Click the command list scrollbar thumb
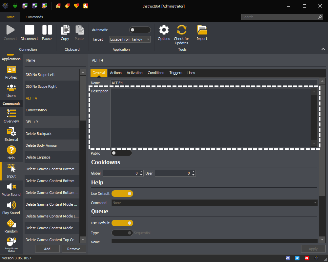Image resolution: width=328 pixels, height=262 pixels. 83,98
